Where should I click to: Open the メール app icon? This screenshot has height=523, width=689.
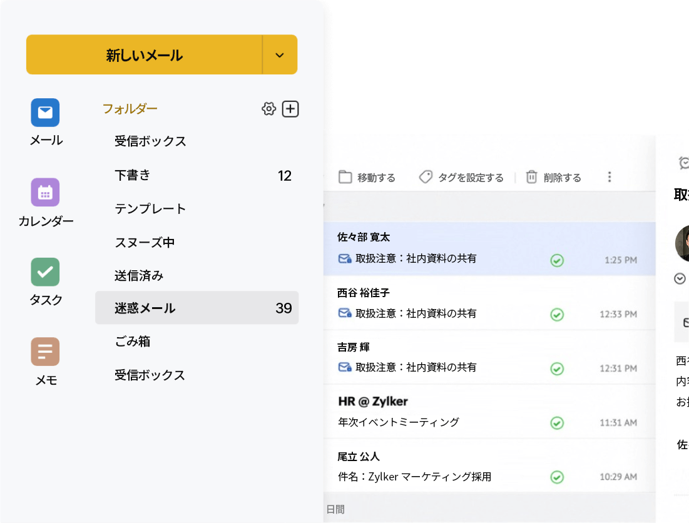point(45,113)
